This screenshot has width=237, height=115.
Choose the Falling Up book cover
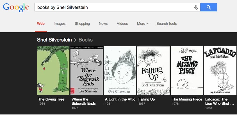pyautogui.click(x=153, y=70)
